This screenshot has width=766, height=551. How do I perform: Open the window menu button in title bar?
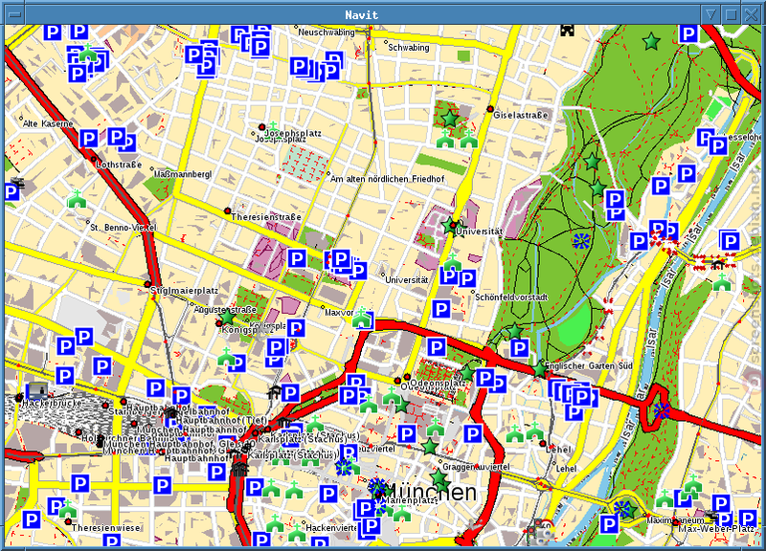[x=15, y=14]
